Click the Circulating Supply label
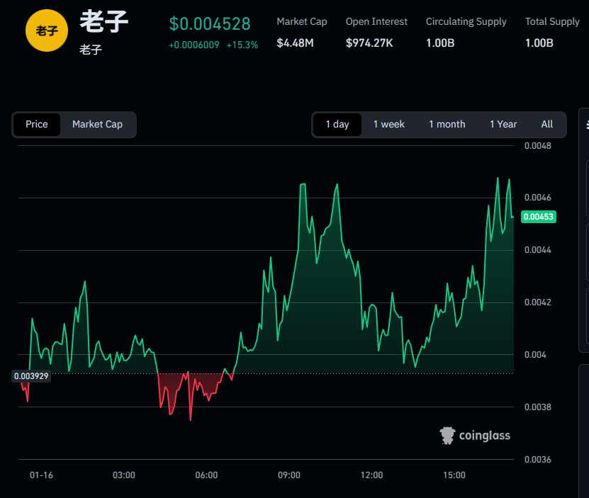Image resolution: width=589 pixels, height=498 pixels. (x=466, y=21)
